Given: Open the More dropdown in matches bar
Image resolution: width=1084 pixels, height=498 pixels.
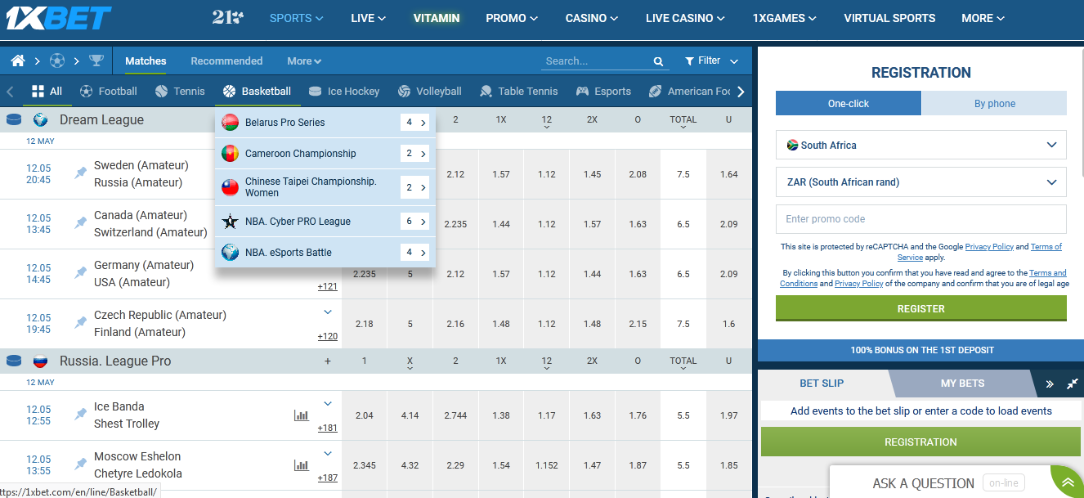Looking at the screenshot, I should click(304, 61).
